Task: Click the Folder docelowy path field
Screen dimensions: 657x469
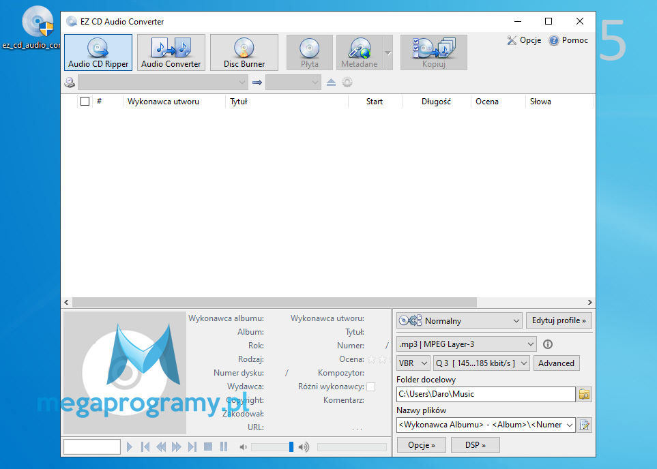Action: click(486, 394)
